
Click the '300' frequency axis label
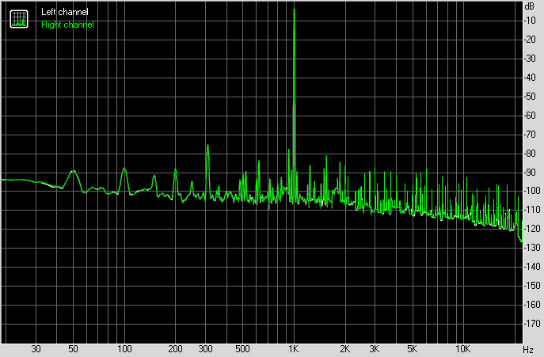(x=205, y=349)
